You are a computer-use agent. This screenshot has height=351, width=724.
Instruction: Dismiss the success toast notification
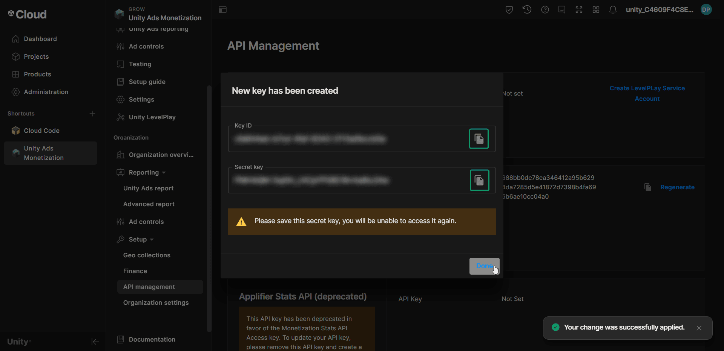(x=699, y=328)
